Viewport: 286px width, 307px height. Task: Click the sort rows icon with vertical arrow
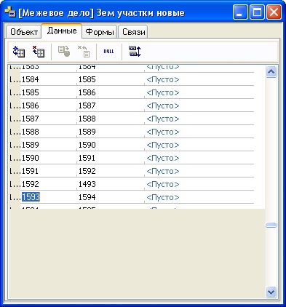[x=135, y=52]
